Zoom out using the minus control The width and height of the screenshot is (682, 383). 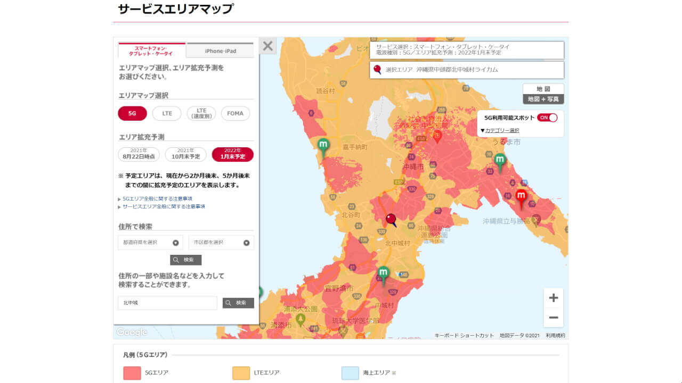[553, 318]
